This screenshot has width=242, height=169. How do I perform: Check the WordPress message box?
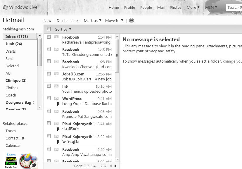tap(49, 98)
